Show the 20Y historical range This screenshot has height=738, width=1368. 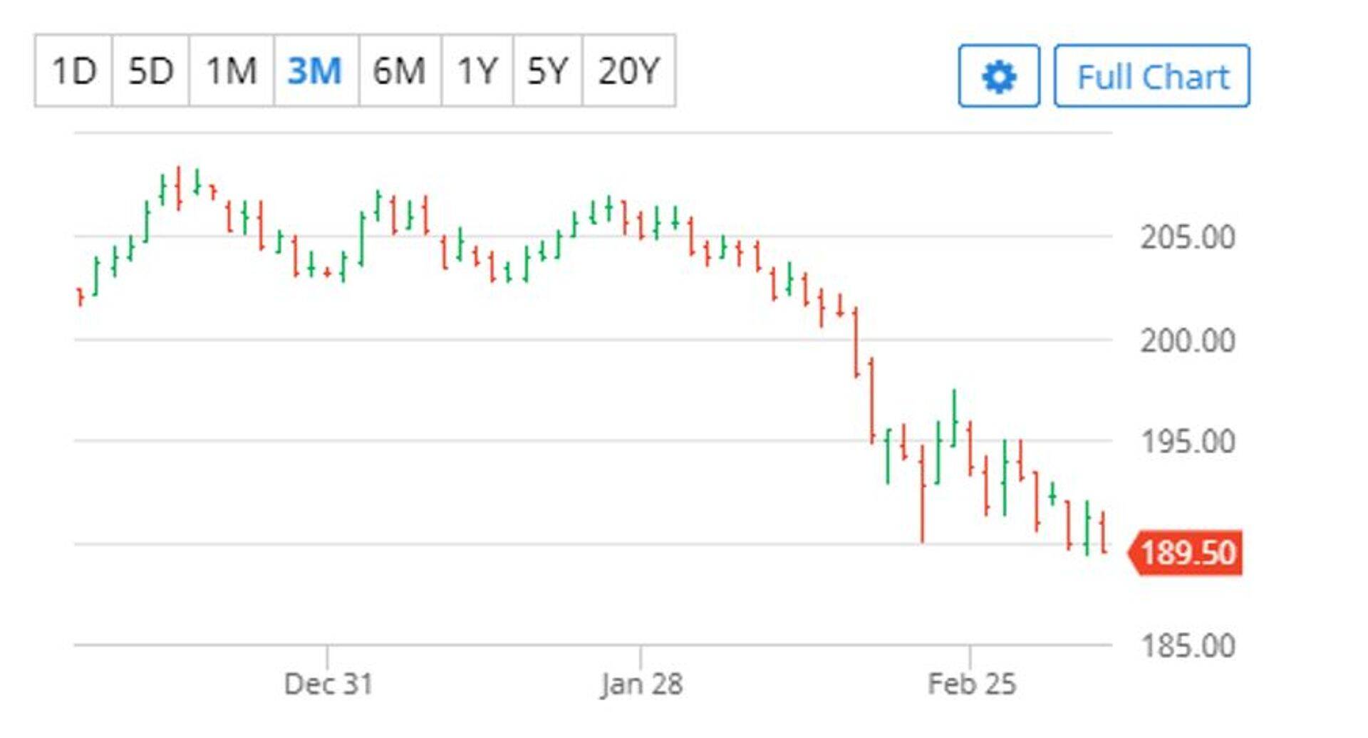click(628, 71)
